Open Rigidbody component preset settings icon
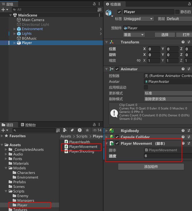The image size is (192, 211). pos(189,131)
